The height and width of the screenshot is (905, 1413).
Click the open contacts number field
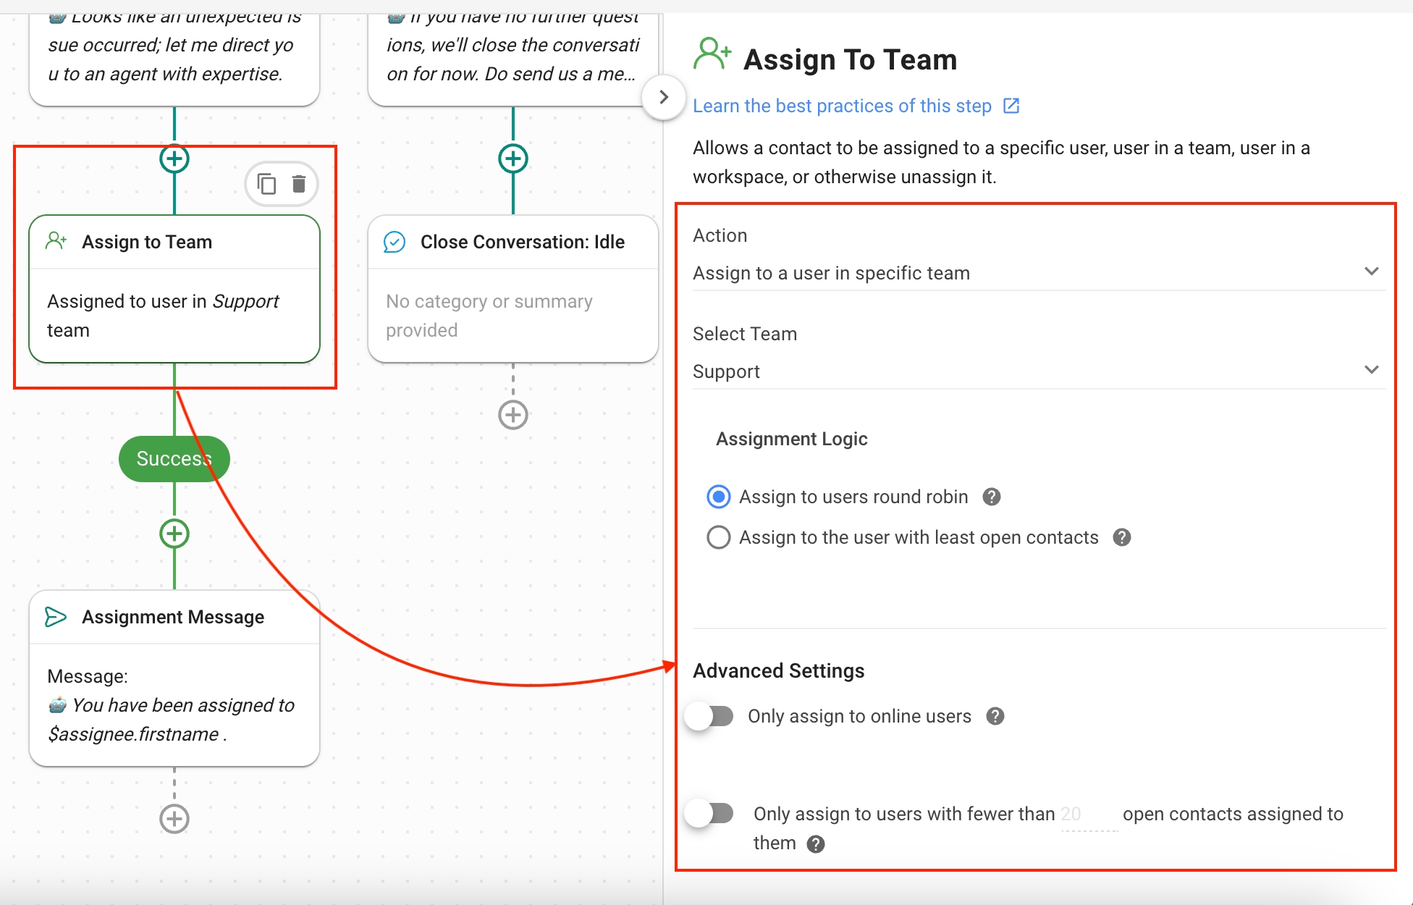(x=1088, y=814)
